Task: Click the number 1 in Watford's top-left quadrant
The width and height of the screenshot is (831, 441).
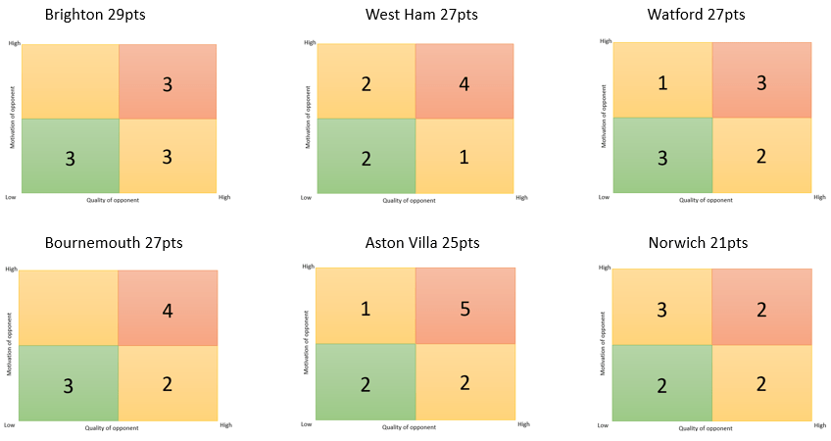Action: pos(662,83)
